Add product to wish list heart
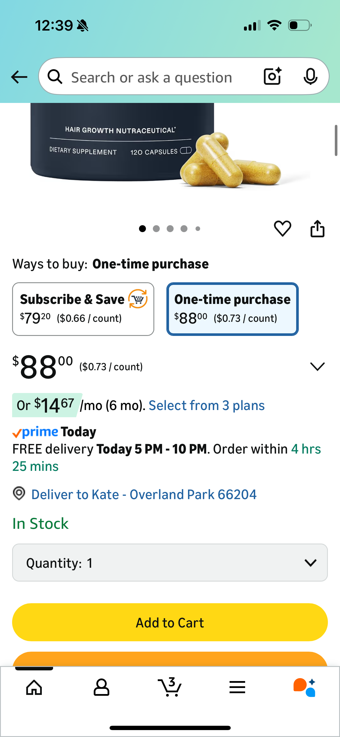Screen dimensions: 340x737 point(282,229)
